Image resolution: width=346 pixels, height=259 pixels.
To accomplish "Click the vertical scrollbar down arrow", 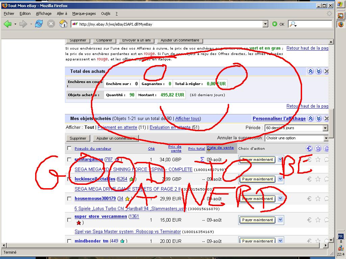I will click(331, 240).
